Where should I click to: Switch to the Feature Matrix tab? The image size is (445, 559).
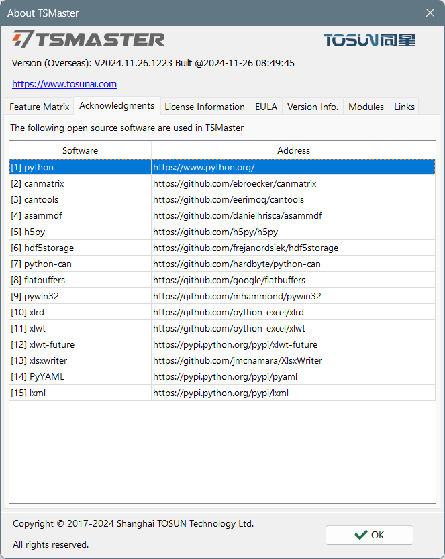coord(39,107)
